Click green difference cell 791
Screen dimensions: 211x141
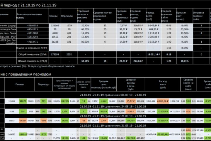tap(44, 101)
